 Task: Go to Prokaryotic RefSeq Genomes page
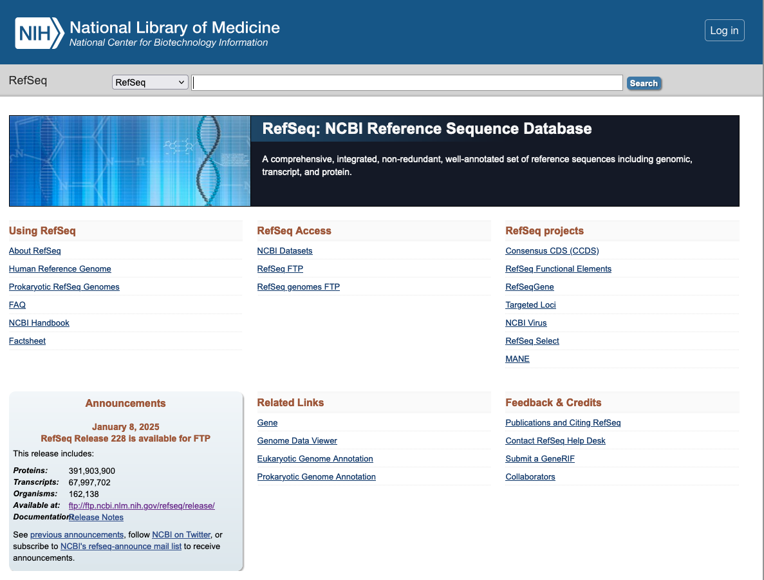[64, 287]
